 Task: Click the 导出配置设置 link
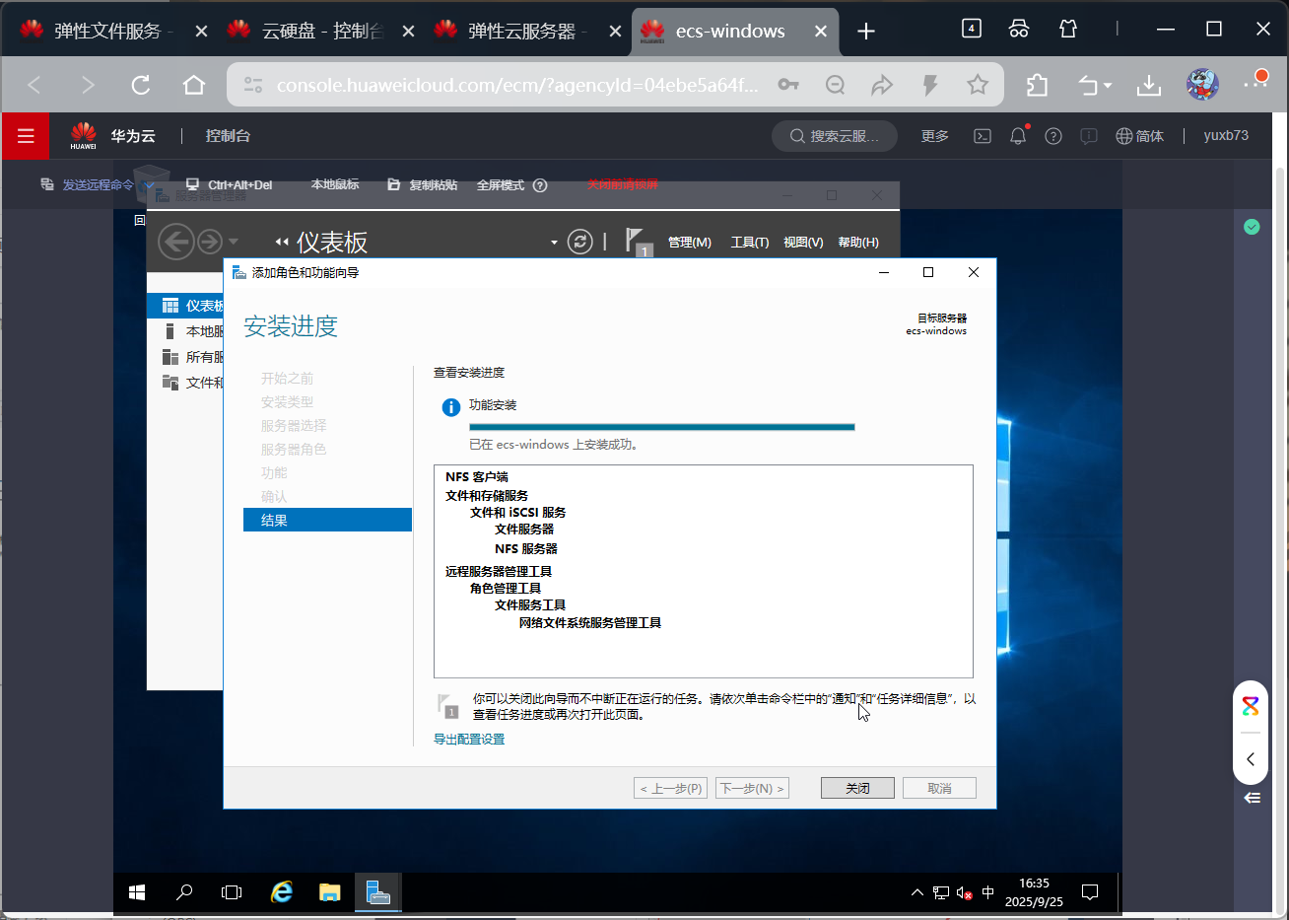[x=469, y=740]
